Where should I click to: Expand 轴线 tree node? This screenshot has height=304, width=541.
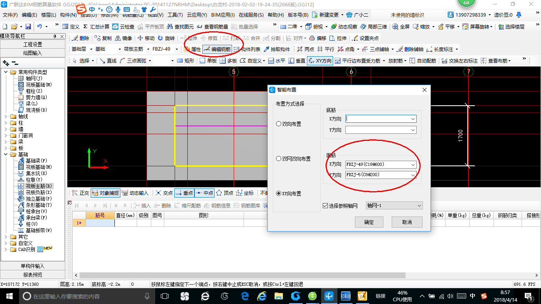(6, 116)
